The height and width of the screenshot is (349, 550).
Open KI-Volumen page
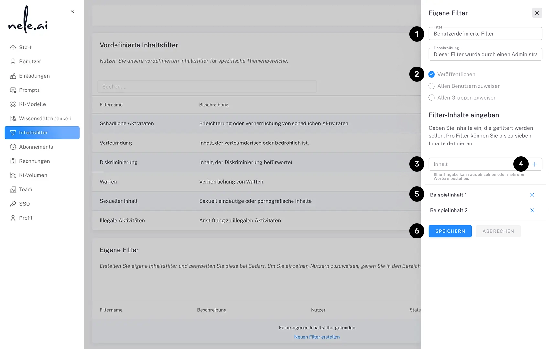42,175
